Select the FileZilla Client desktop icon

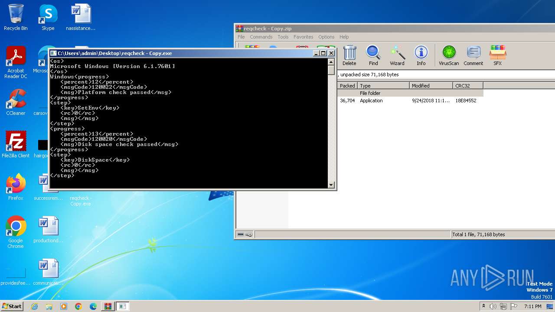16,144
